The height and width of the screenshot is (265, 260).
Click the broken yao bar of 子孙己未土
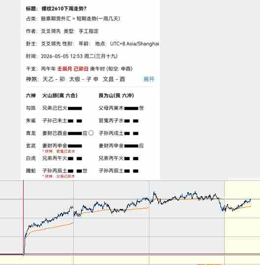pos(75,121)
